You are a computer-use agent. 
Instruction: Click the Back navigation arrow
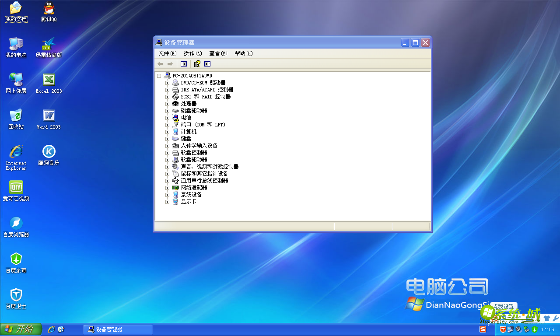pos(160,64)
